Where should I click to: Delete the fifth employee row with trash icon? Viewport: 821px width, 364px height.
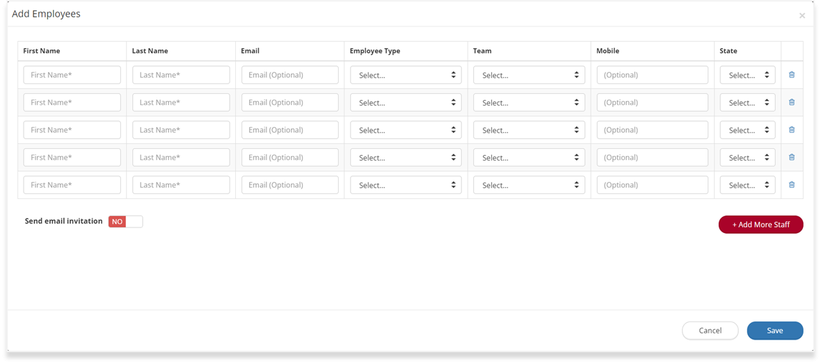tap(792, 185)
